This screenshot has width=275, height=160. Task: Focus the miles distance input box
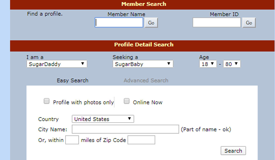coord(72,140)
